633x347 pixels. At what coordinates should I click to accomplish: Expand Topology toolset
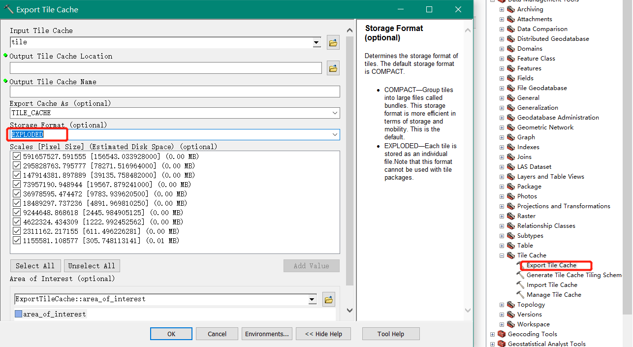click(502, 305)
